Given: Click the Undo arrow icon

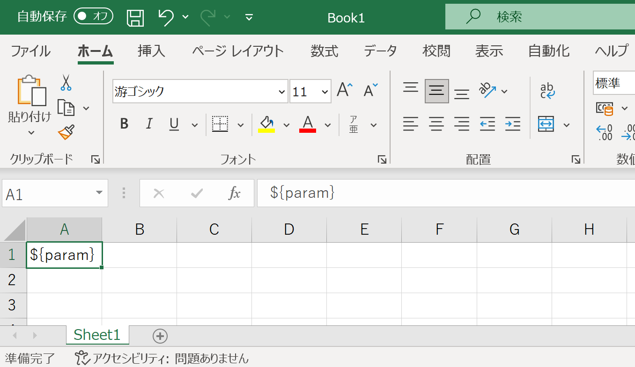Looking at the screenshot, I should (166, 17).
